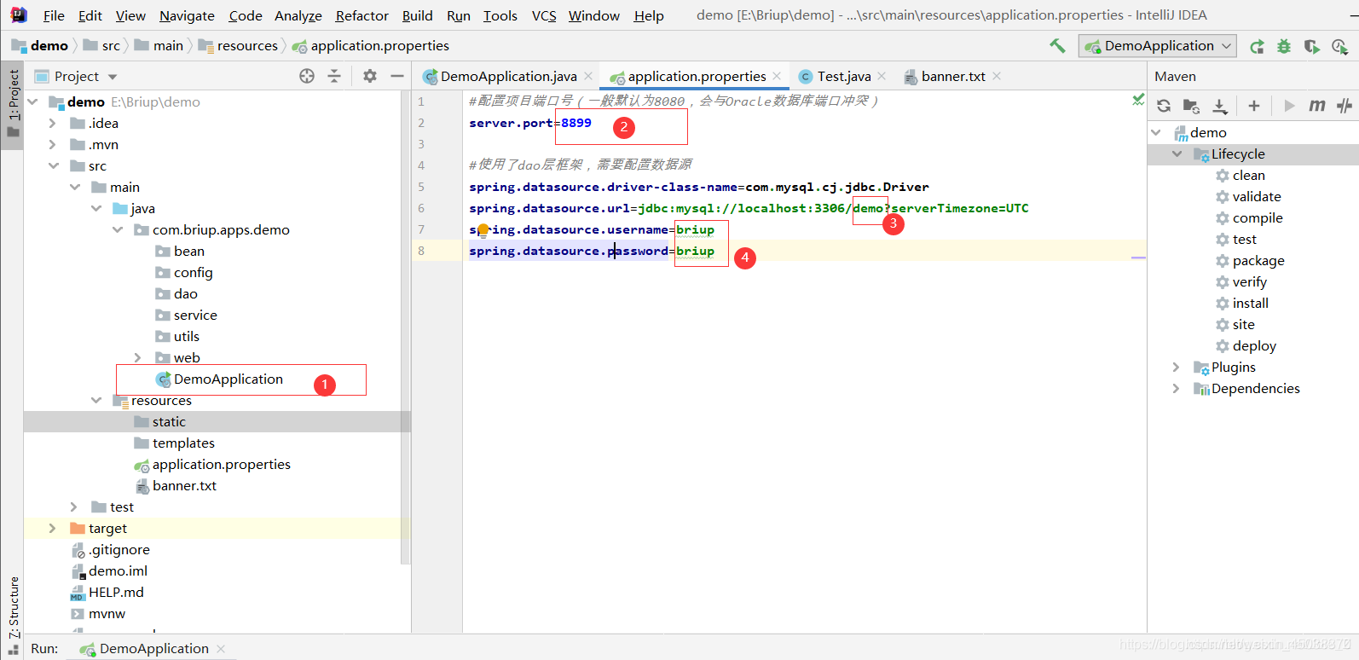Open the Refactor menu
Viewport: 1359px width, 660px height.
pos(361,15)
